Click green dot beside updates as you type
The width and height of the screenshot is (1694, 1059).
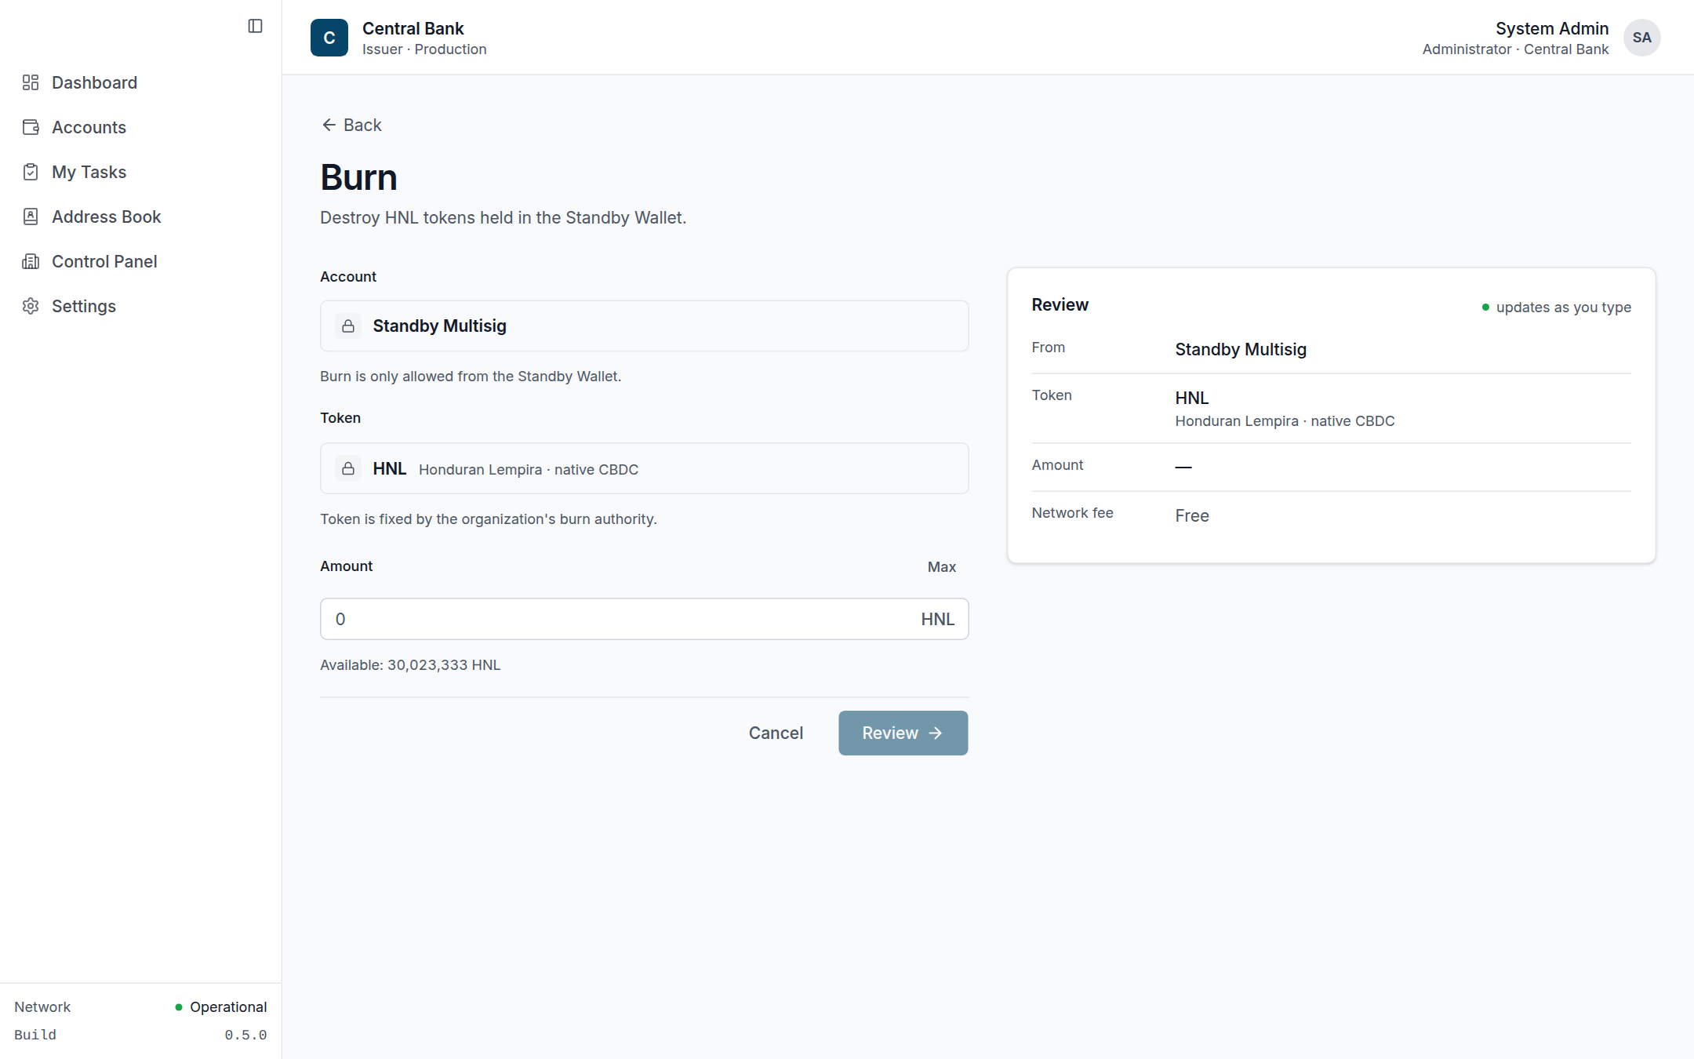(1485, 307)
